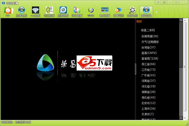Open the title bar menu icon
The height and width of the screenshot is (126, 189).
[x=164, y=2]
